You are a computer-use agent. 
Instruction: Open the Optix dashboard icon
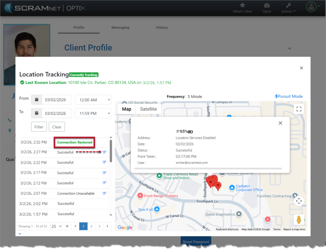tap(267, 5)
